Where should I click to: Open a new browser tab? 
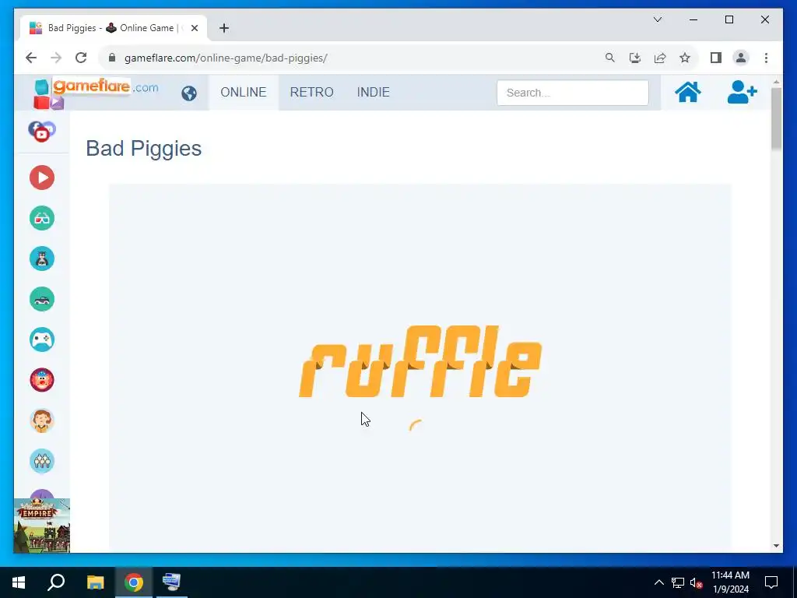(x=224, y=28)
